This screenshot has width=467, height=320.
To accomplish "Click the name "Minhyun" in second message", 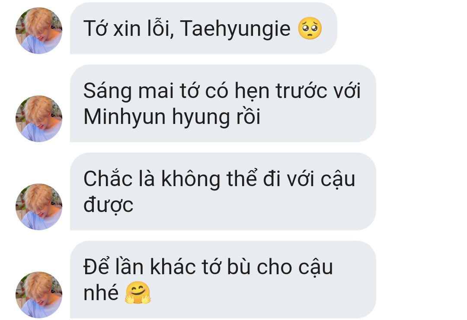I will pos(125,117).
